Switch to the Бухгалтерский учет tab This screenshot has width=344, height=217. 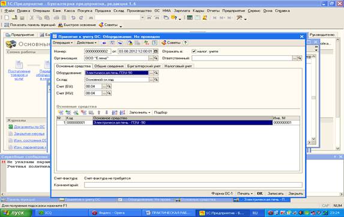click(x=144, y=66)
